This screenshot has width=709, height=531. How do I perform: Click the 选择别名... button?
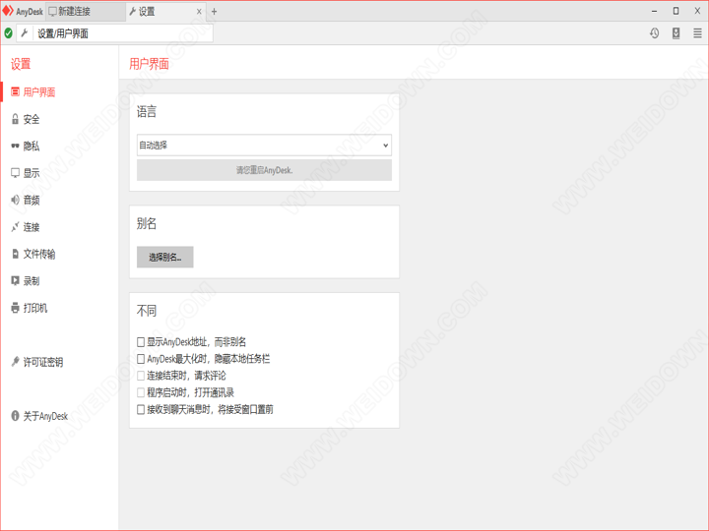164,258
